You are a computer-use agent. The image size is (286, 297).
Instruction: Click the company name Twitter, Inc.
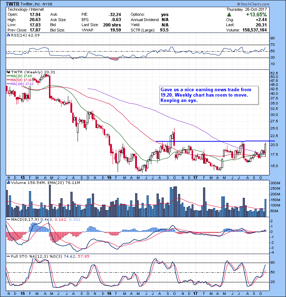click(31, 4)
